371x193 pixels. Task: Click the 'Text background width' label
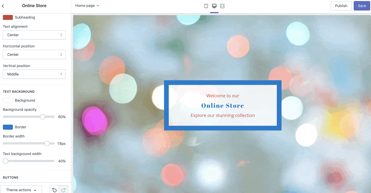click(22, 154)
